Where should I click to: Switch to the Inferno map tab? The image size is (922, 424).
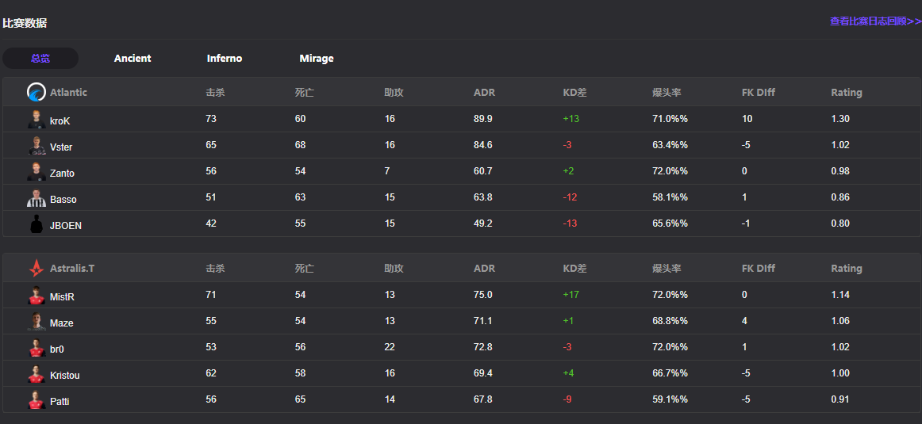coord(225,58)
